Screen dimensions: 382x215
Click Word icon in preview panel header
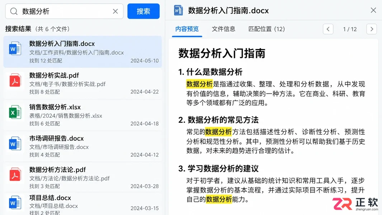(178, 10)
